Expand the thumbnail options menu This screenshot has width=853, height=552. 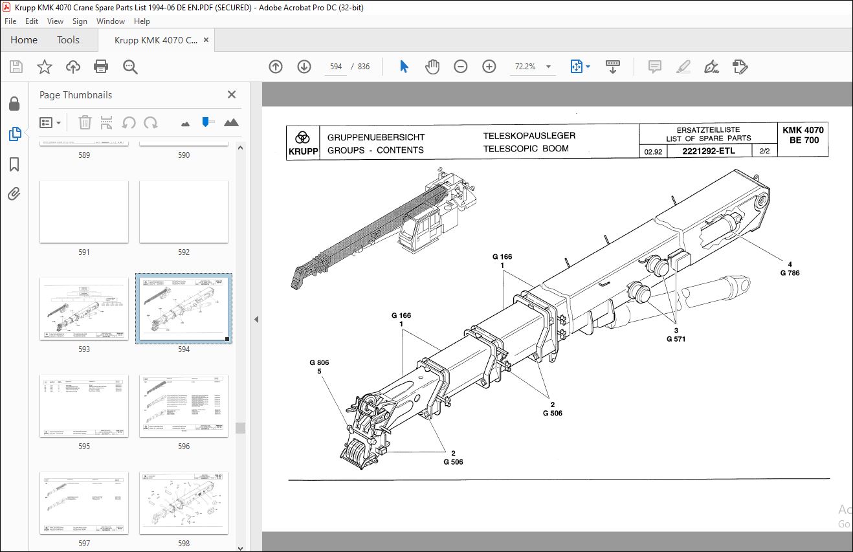pyautogui.click(x=50, y=122)
